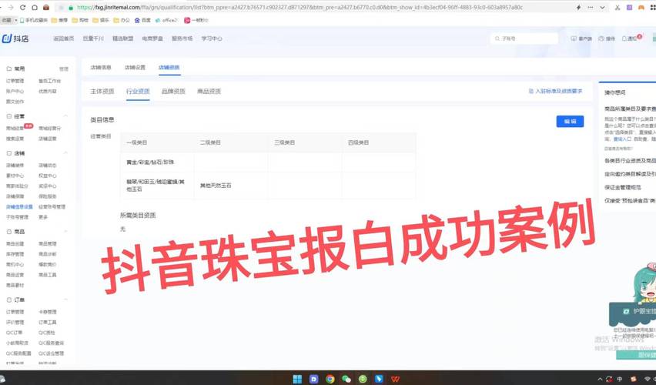Image resolution: width=656 pixels, height=385 pixels.
Task: Click the 抖店 logo icon
Action: (x=7, y=38)
